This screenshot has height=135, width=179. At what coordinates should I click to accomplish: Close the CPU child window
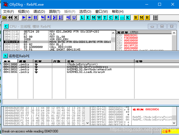click(x=172, y=26)
